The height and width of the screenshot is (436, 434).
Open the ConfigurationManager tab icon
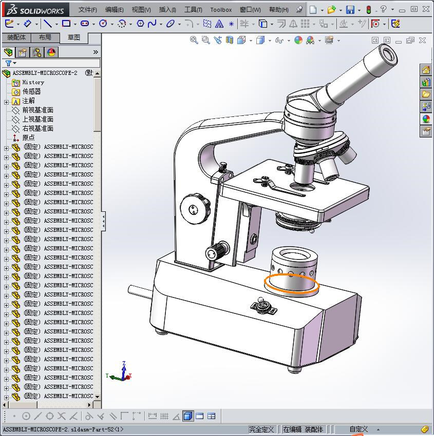tap(37, 52)
